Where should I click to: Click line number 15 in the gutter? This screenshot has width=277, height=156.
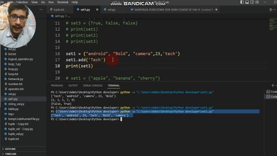tap(58, 48)
